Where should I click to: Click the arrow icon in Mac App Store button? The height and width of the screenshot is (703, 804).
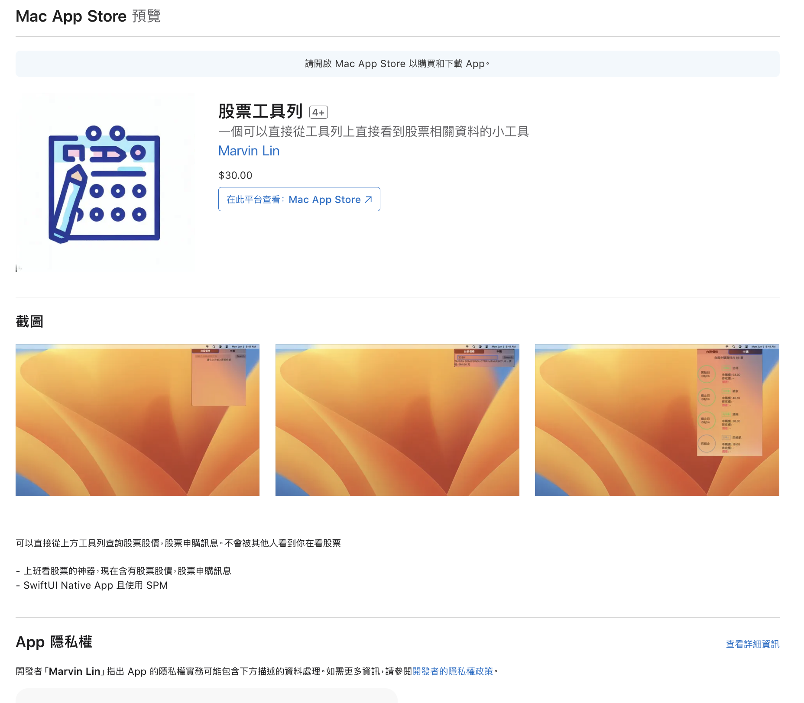click(368, 200)
